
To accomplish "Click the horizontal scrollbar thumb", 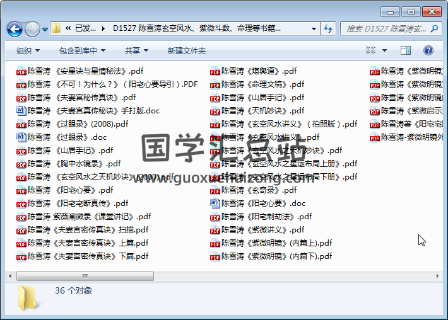I will click(x=85, y=276).
